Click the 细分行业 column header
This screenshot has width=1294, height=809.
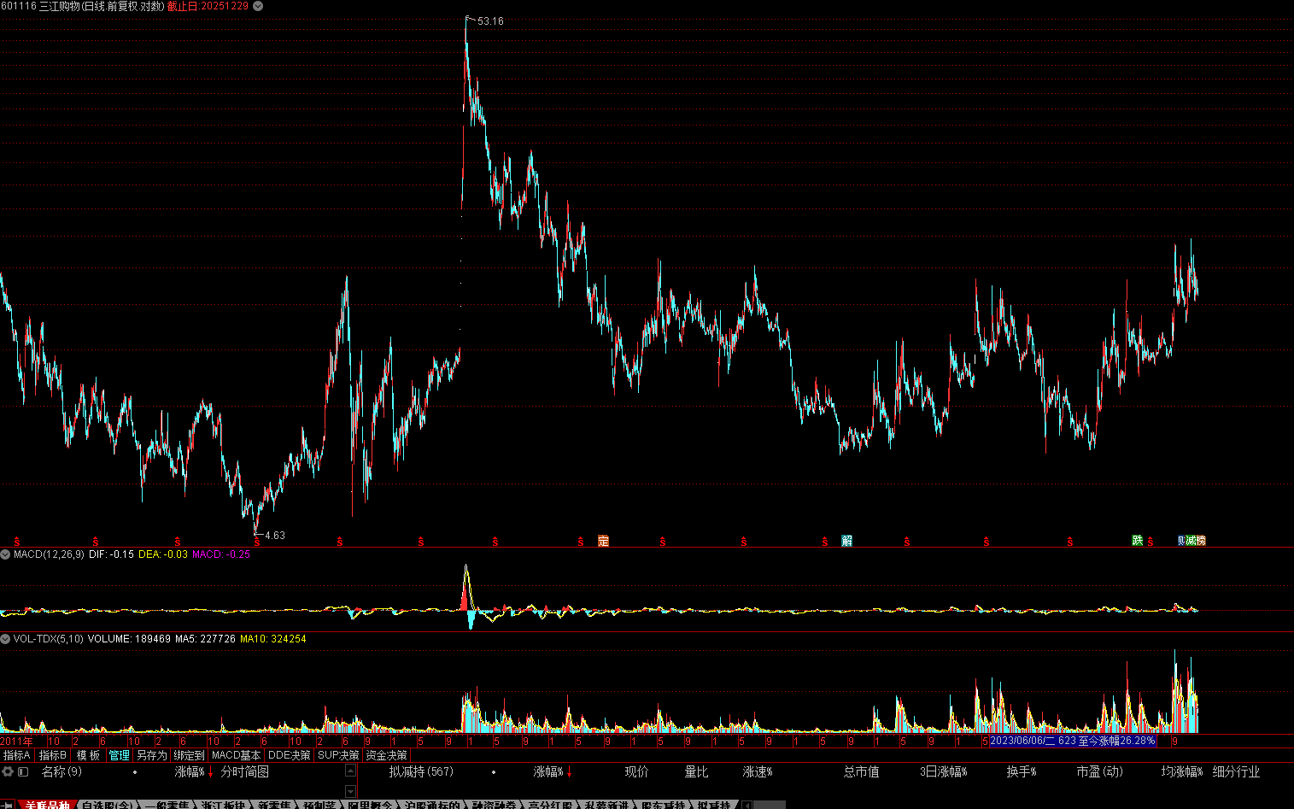coord(1236,771)
